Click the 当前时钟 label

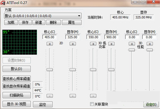coord(95,17)
